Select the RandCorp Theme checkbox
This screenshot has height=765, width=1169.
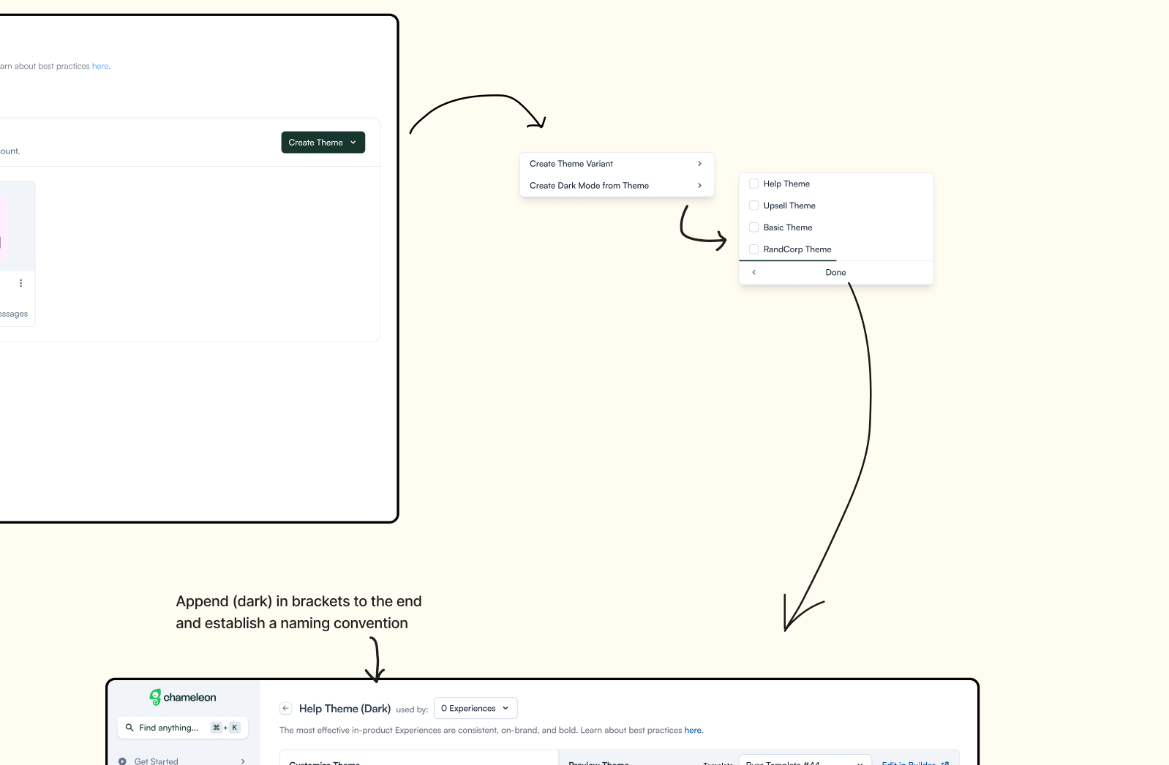click(753, 249)
